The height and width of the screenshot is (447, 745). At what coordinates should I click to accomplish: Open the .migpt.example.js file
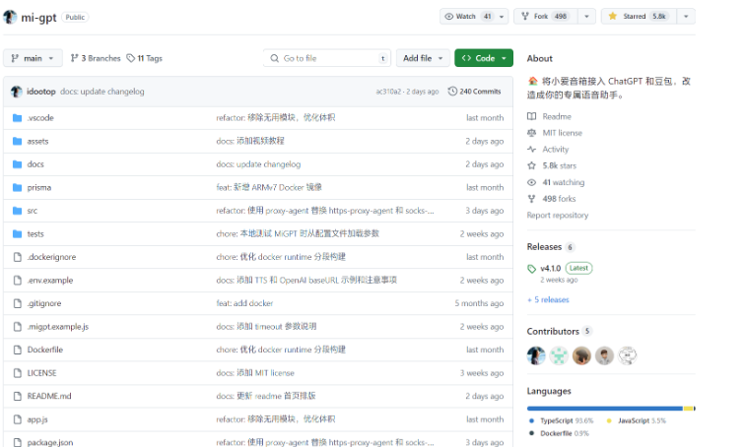point(57,327)
